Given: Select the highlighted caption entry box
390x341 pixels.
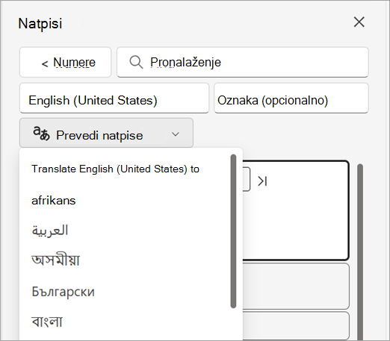Looking at the screenshot, I should (x=296, y=210).
